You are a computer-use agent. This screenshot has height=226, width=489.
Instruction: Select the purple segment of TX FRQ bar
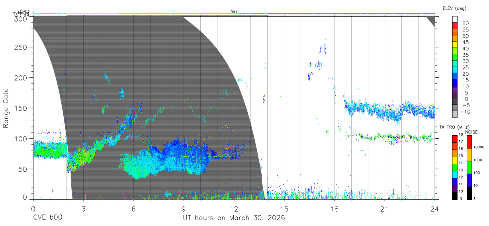455,189
